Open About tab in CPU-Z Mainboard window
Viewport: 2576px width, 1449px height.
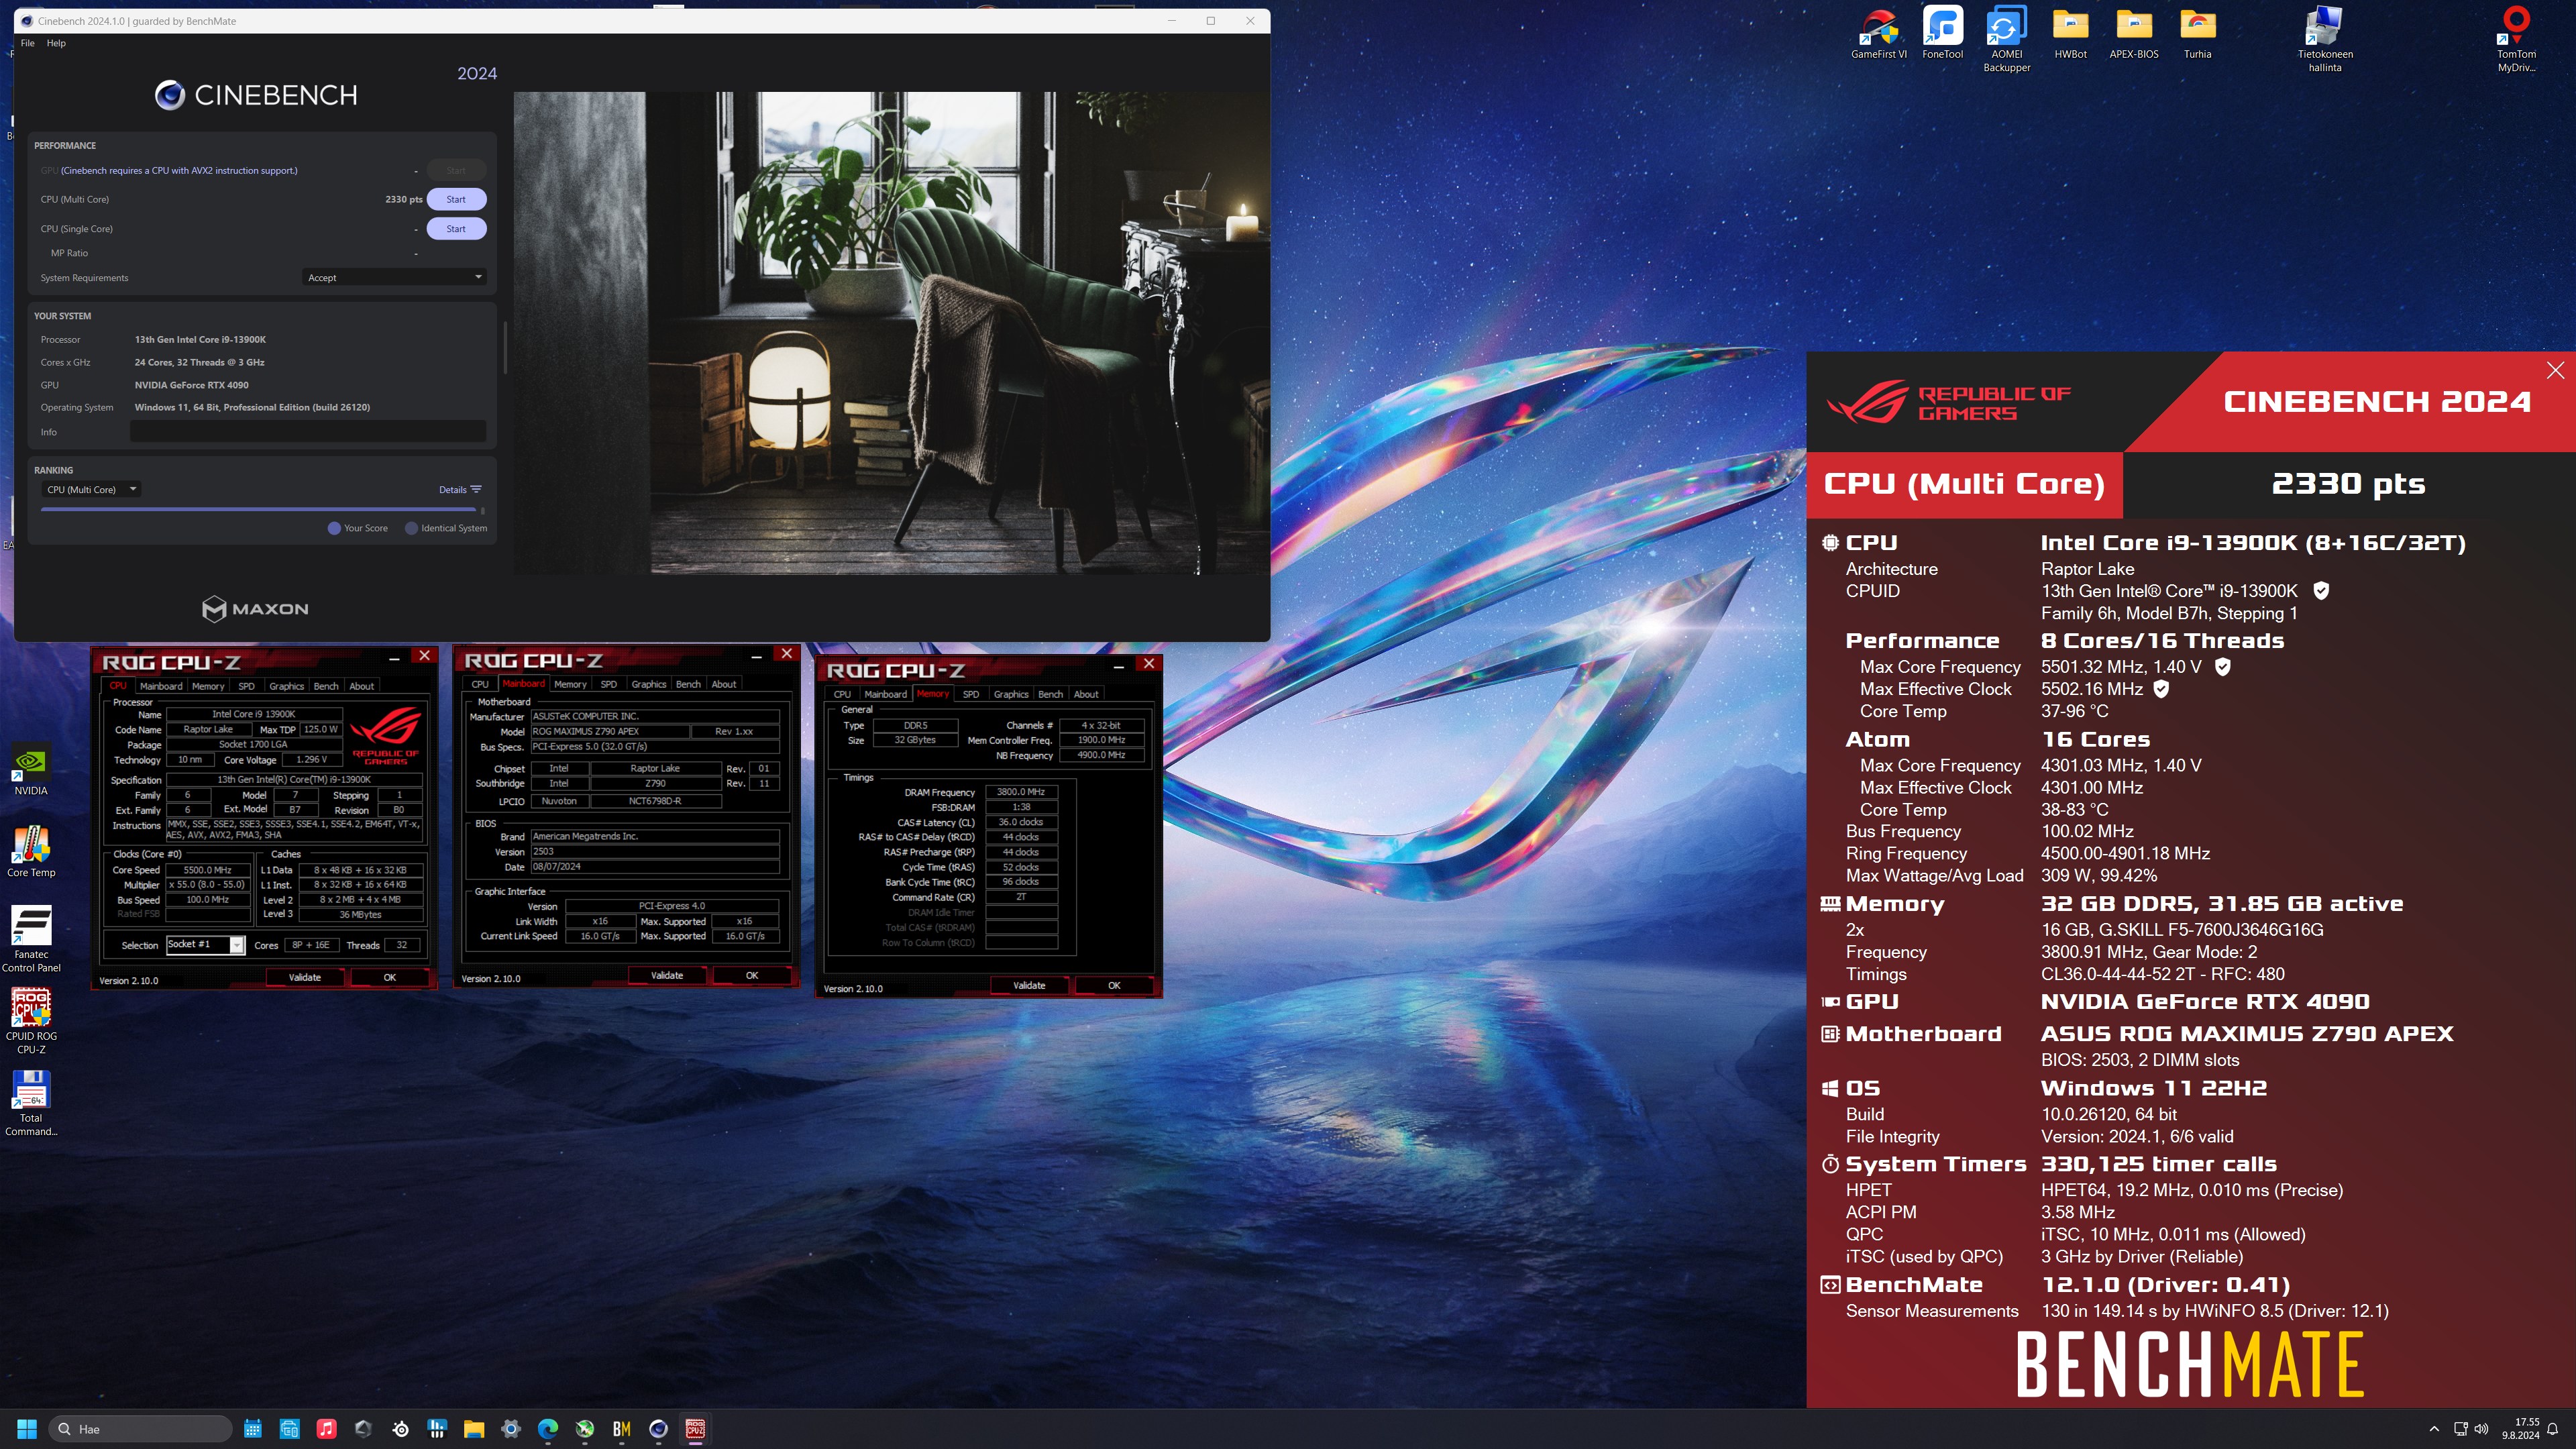click(x=724, y=684)
